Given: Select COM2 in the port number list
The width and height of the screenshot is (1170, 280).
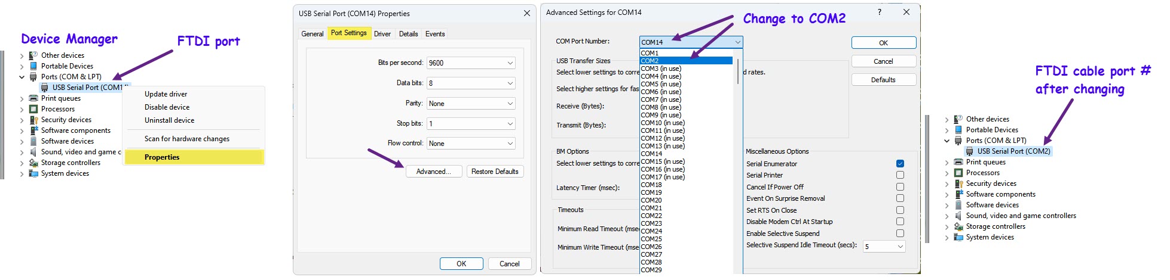Looking at the screenshot, I should [686, 61].
